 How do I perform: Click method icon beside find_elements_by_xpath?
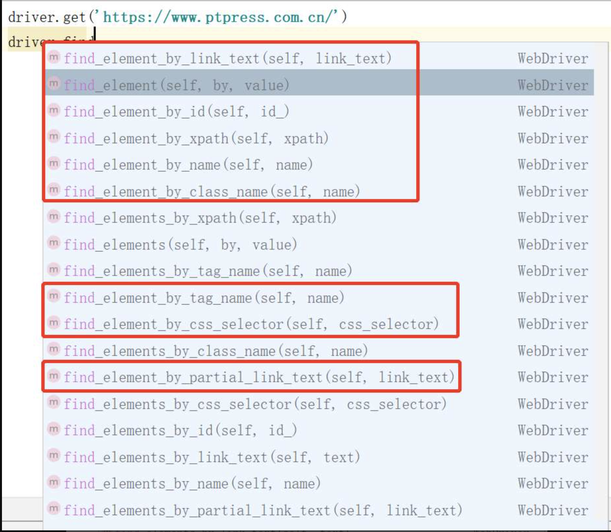coord(54,216)
